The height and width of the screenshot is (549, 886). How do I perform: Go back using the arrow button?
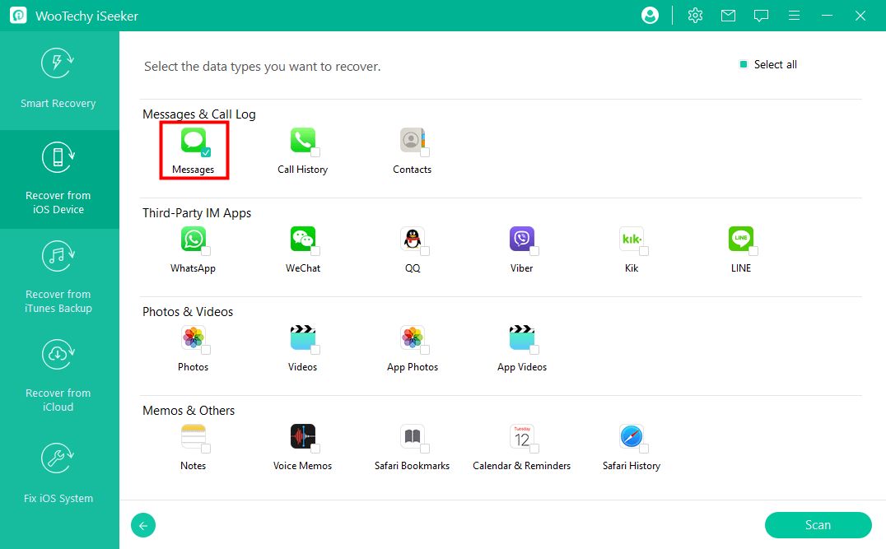pyautogui.click(x=143, y=525)
